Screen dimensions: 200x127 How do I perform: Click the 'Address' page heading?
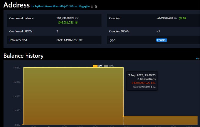click(x=16, y=5)
